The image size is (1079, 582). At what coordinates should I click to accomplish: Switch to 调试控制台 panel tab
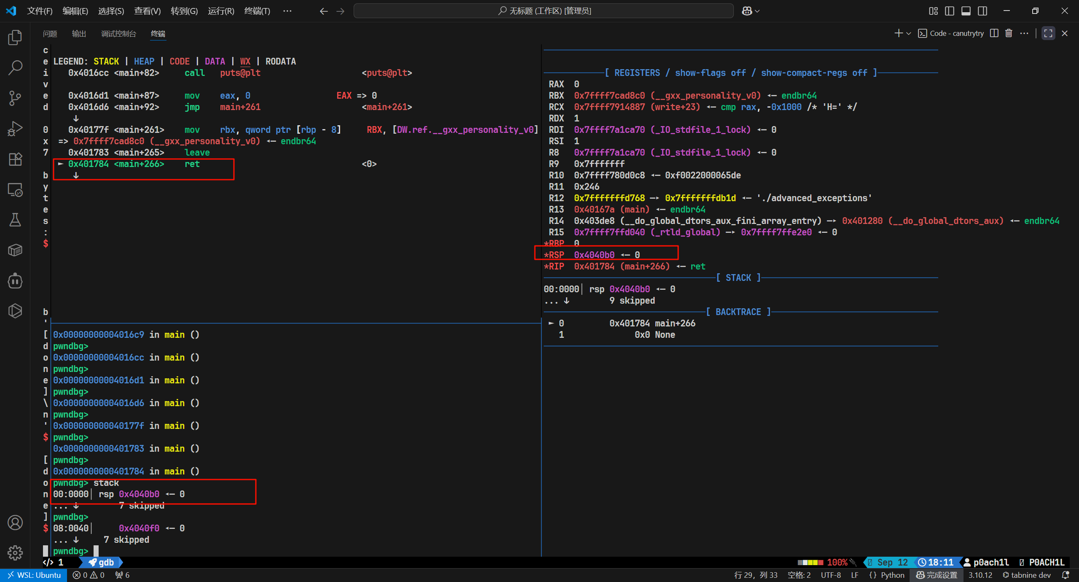(118, 34)
